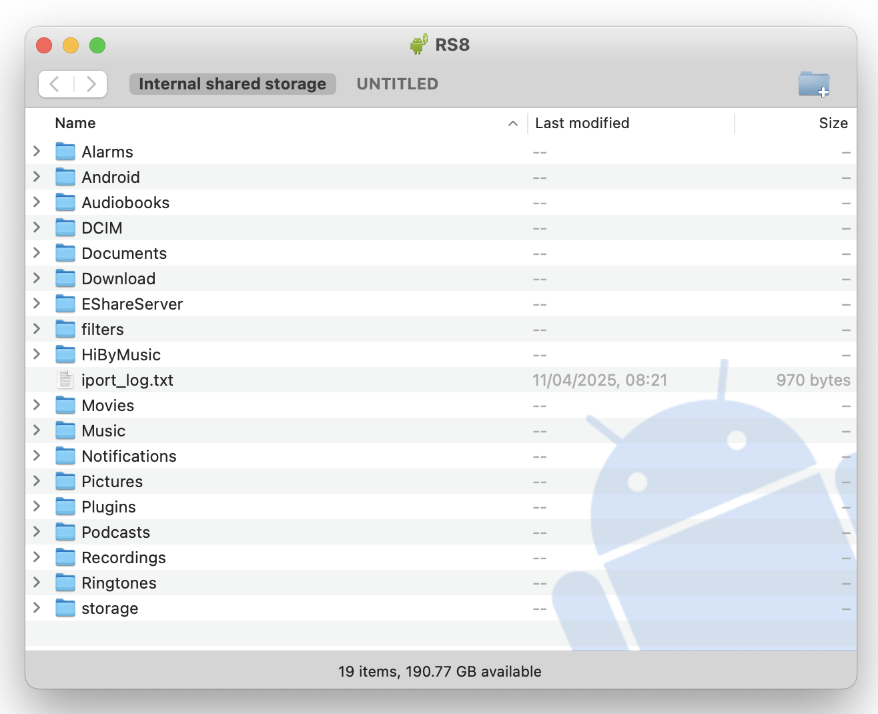Switch to Internal shared storage tab
This screenshot has height=714, width=878.
(x=233, y=84)
